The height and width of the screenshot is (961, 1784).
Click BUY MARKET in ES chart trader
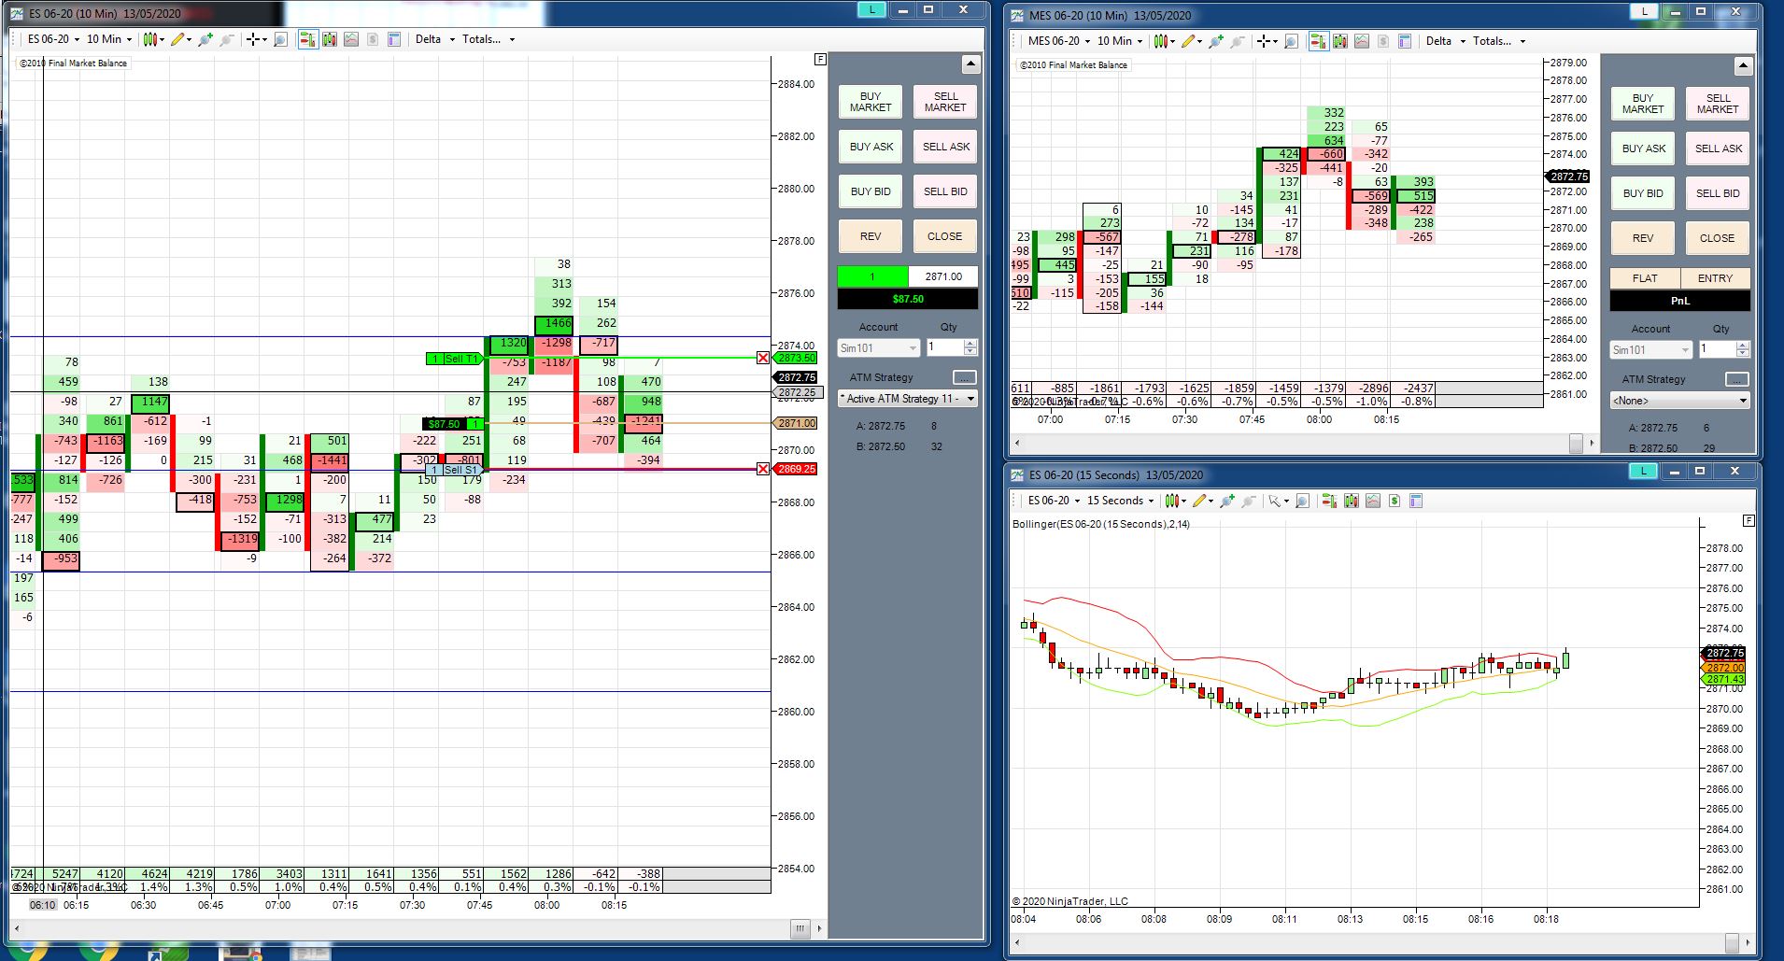click(871, 102)
